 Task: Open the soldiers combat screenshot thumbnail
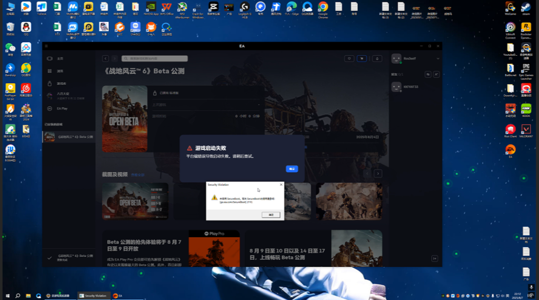(349, 202)
